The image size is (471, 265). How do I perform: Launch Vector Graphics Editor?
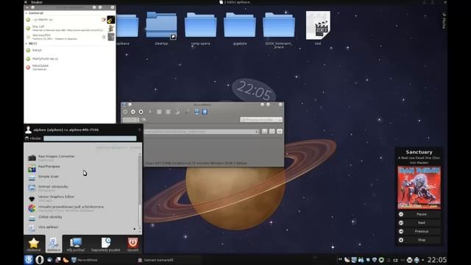coord(81,198)
